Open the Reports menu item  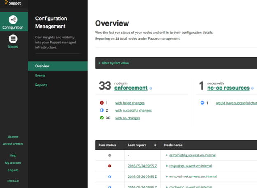point(41,85)
